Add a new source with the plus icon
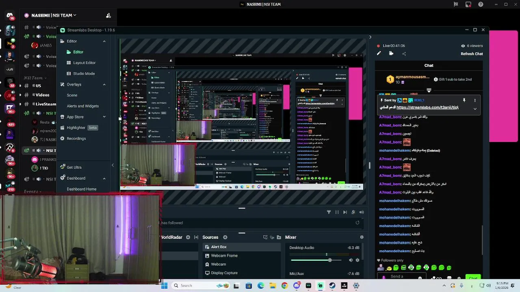This screenshot has height=292, width=520. click(225, 237)
